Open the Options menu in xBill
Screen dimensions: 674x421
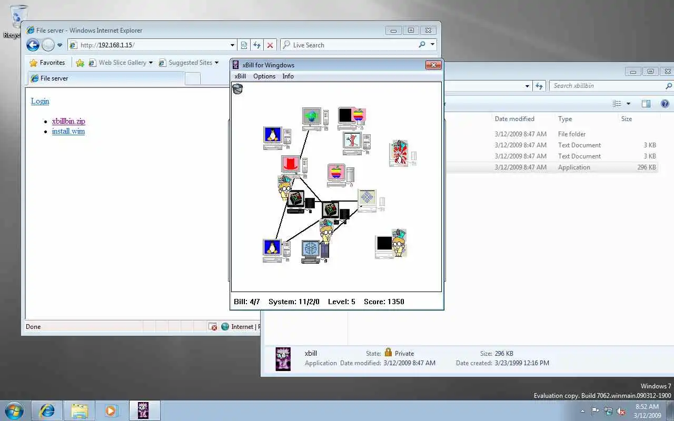[x=264, y=76]
